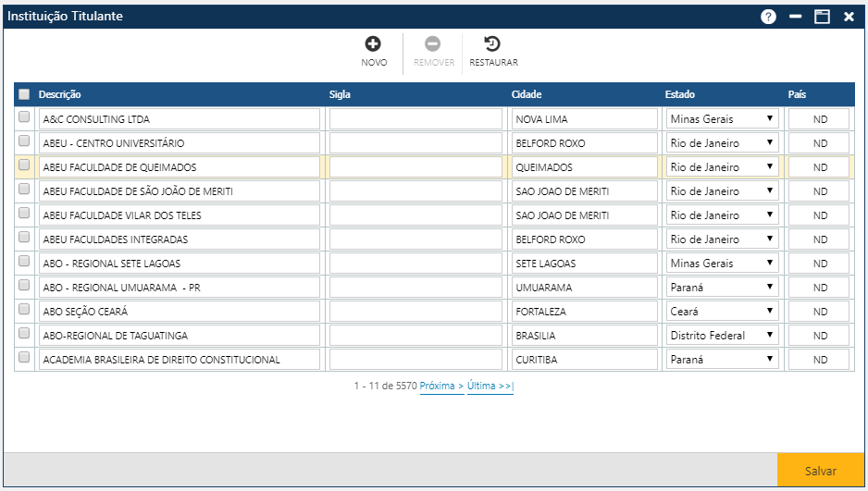The width and height of the screenshot is (868, 491).
Task: Open the Ceará Estado dropdown
Action: click(x=722, y=312)
